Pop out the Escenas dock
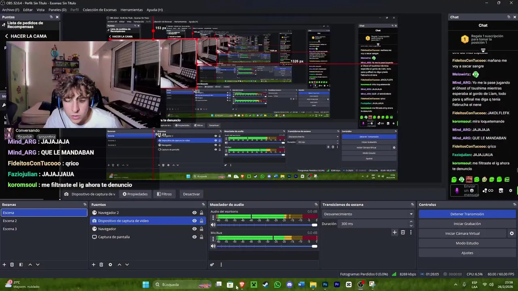The height and width of the screenshot is (291, 518). 85,205
